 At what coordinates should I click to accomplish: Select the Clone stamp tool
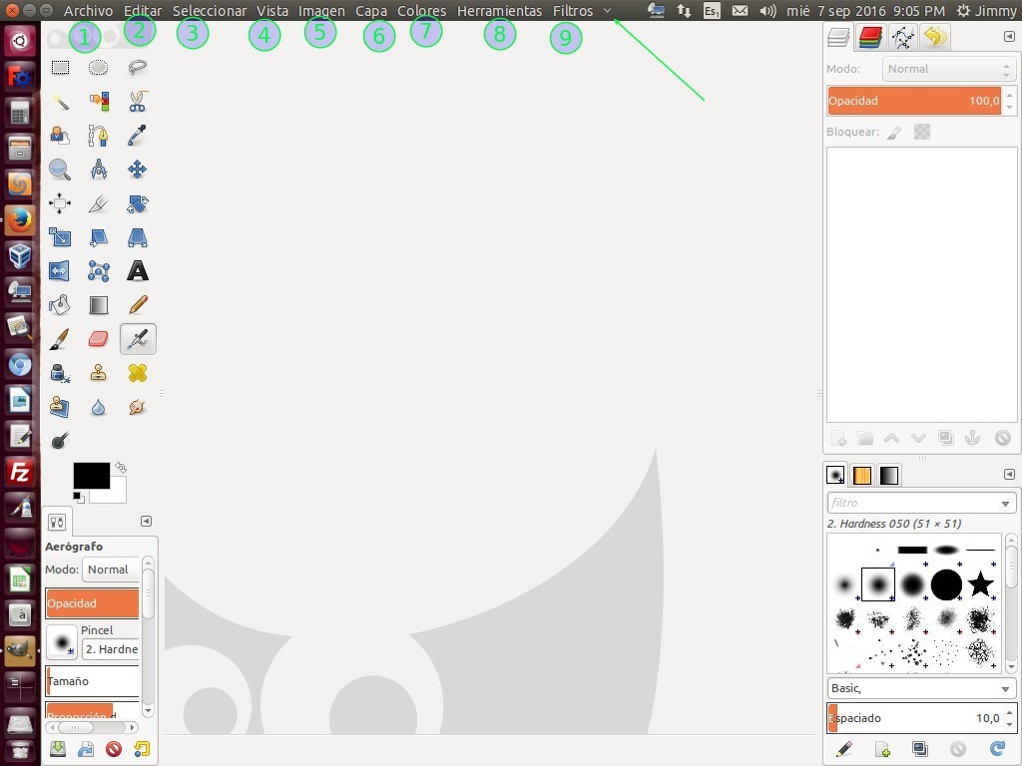pos(98,372)
